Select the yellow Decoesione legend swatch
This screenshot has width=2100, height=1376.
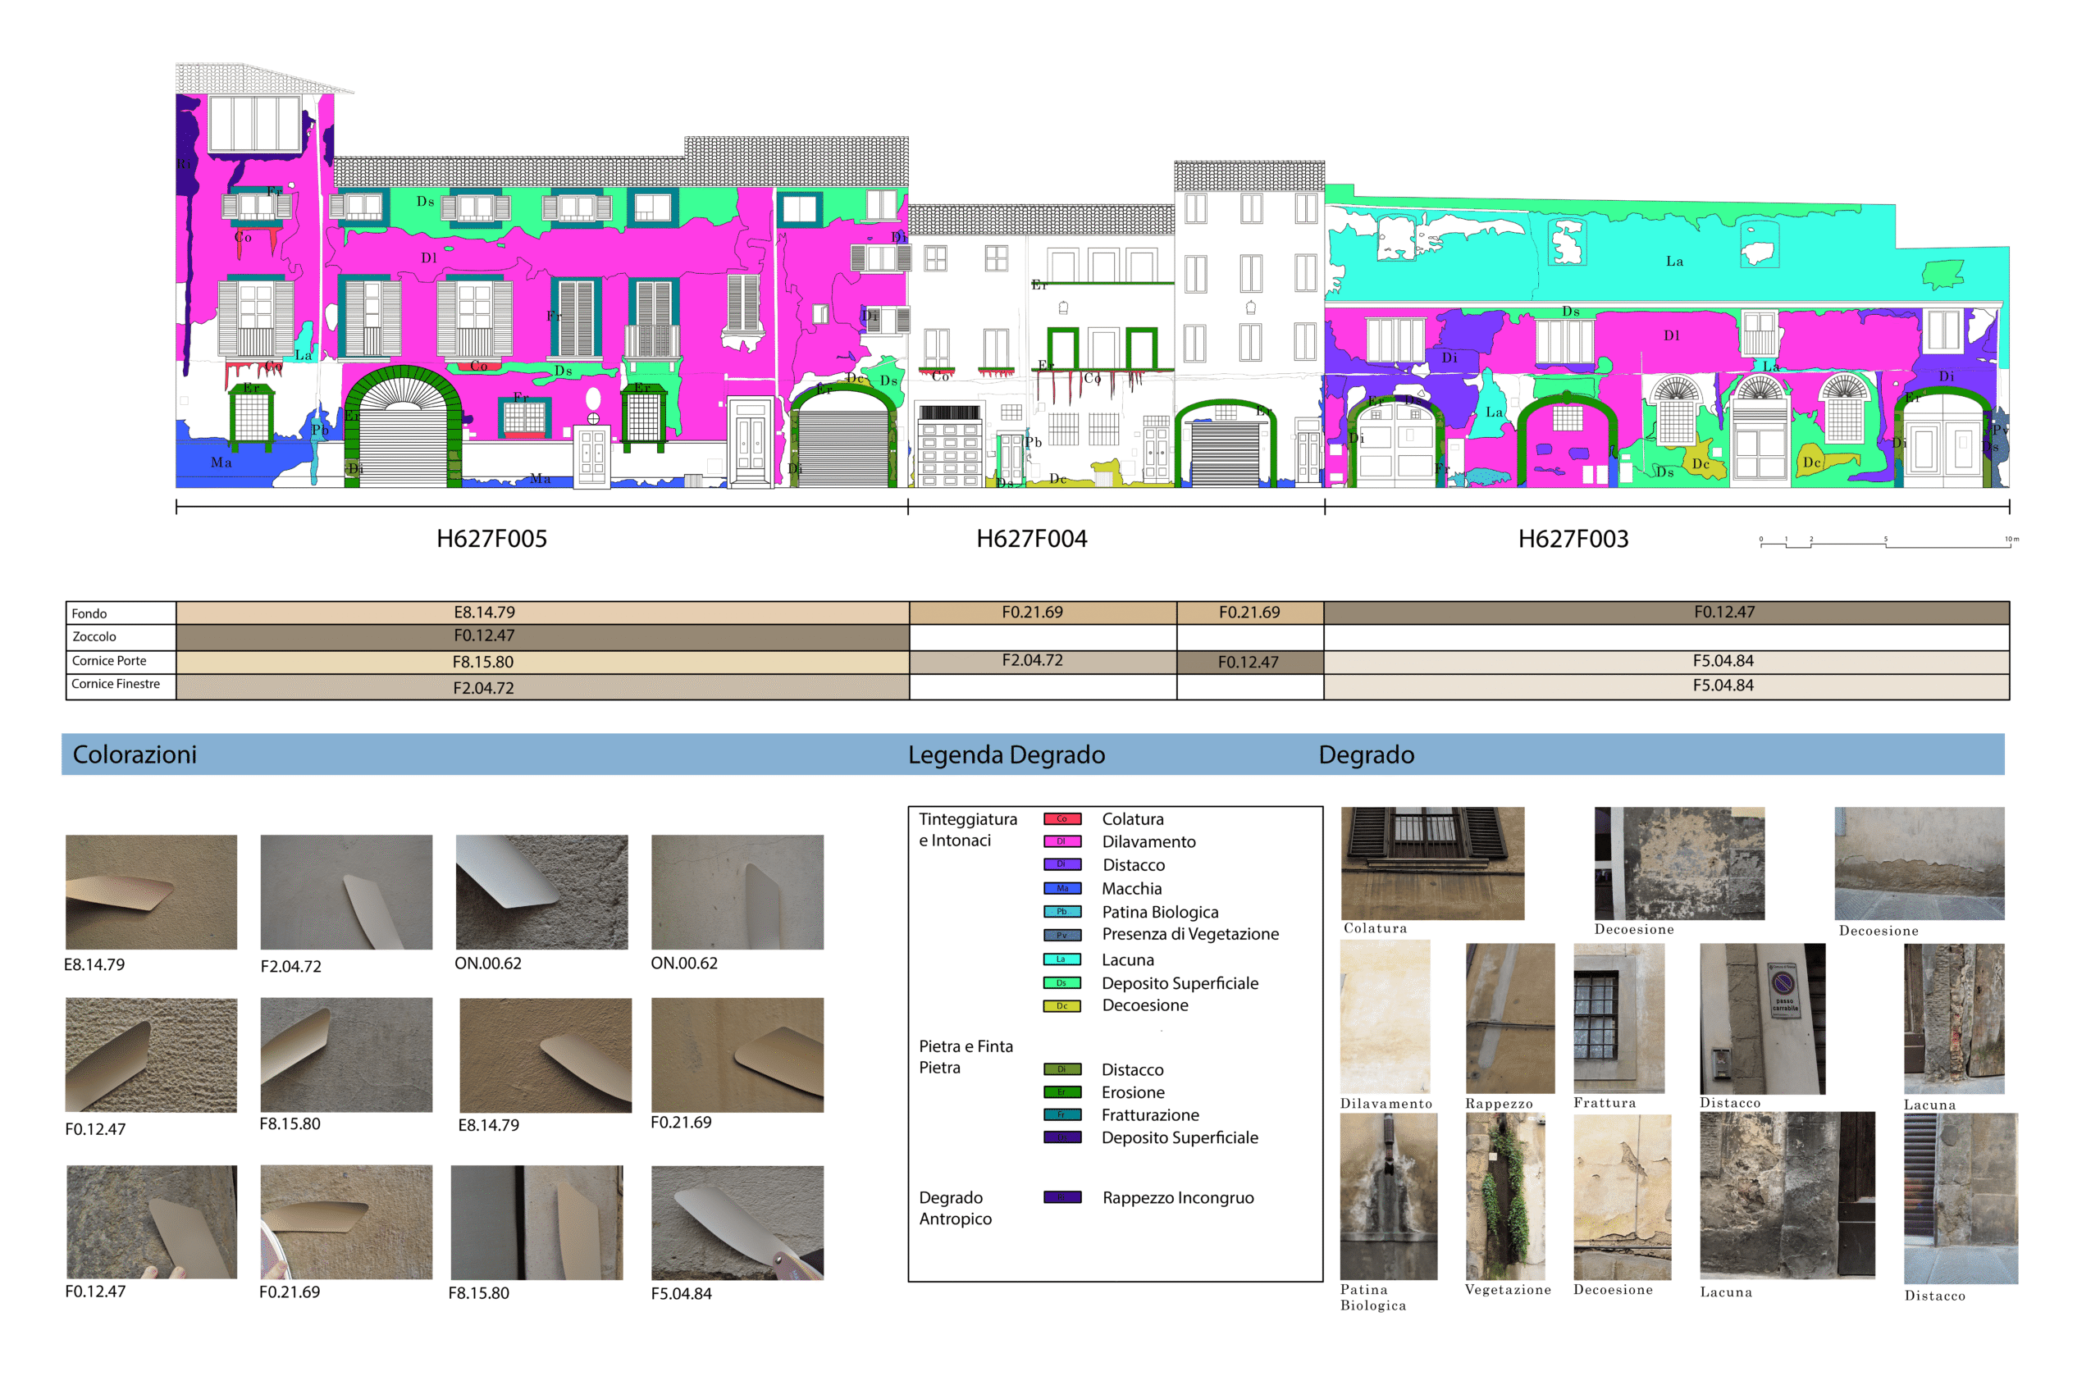[1061, 1005]
